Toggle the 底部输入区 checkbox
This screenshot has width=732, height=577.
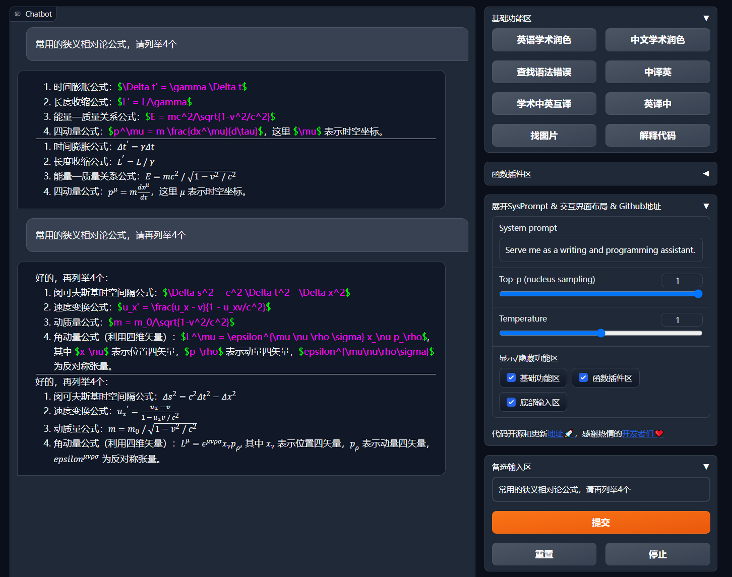click(x=511, y=402)
